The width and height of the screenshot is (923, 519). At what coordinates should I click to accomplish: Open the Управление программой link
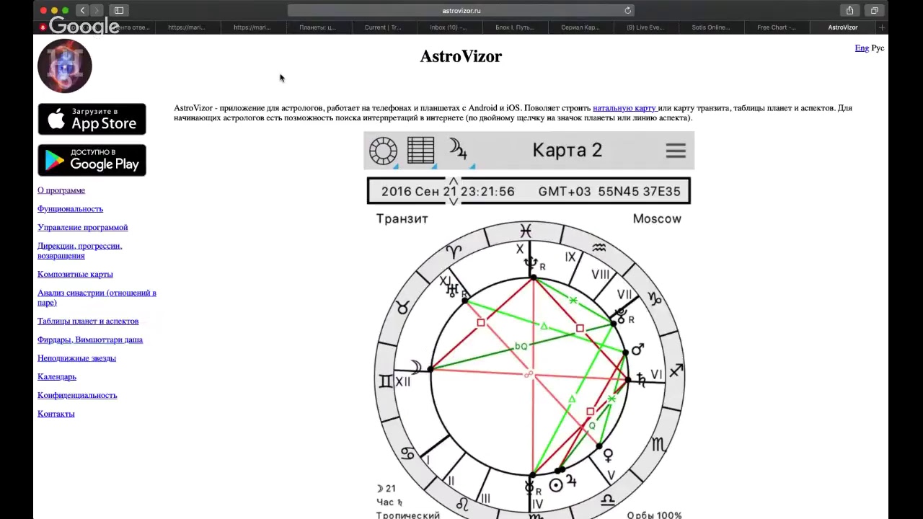pos(82,227)
